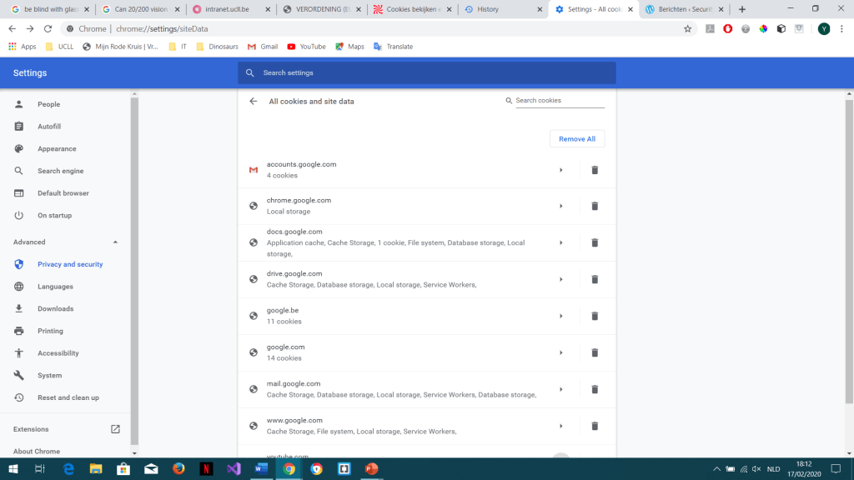Remove mail.google.com site data via trash icon
854x480 pixels.
(595, 389)
